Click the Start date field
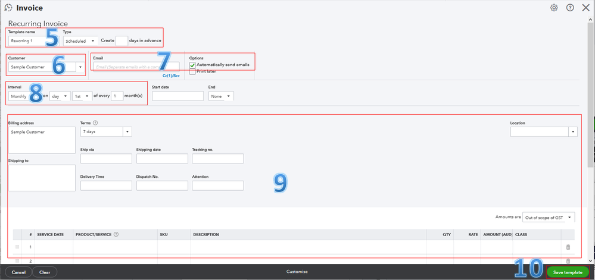This screenshot has height=280, width=595. click(x=178, y=96)
